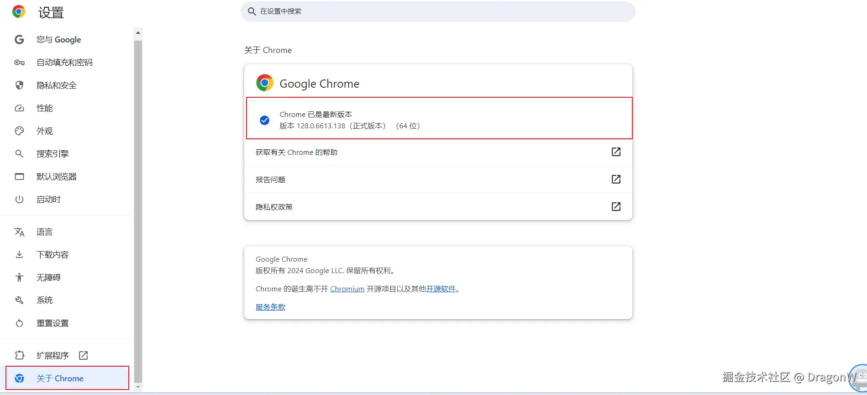
Task: Go to the System (系统) settings section
Action: tap(45, 300)
